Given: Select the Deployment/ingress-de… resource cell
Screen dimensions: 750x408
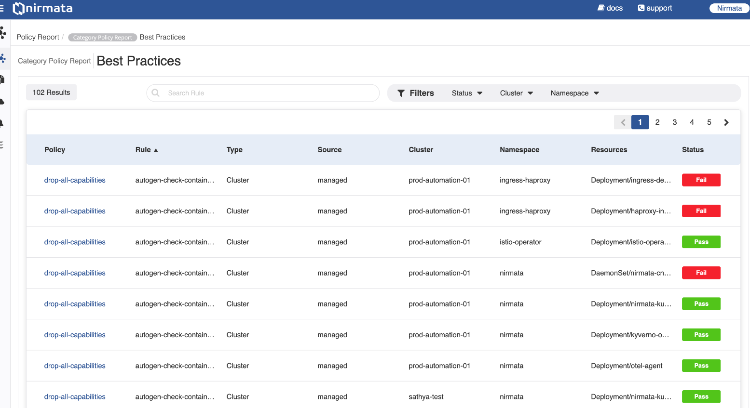Looking at the screenshot, I should (x=631, y=180).
